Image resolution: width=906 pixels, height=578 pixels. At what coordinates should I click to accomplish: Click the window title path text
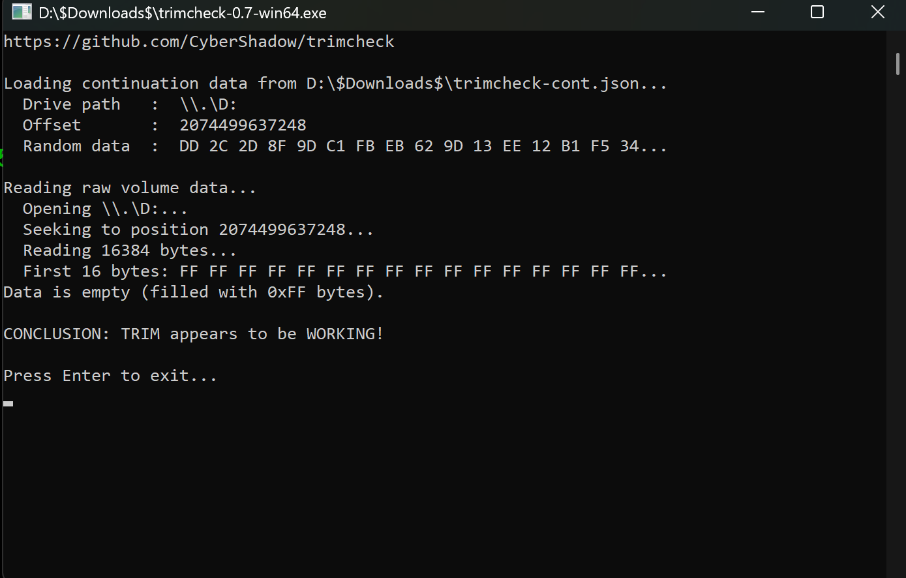pyautogui.click(x=183, y=12)
